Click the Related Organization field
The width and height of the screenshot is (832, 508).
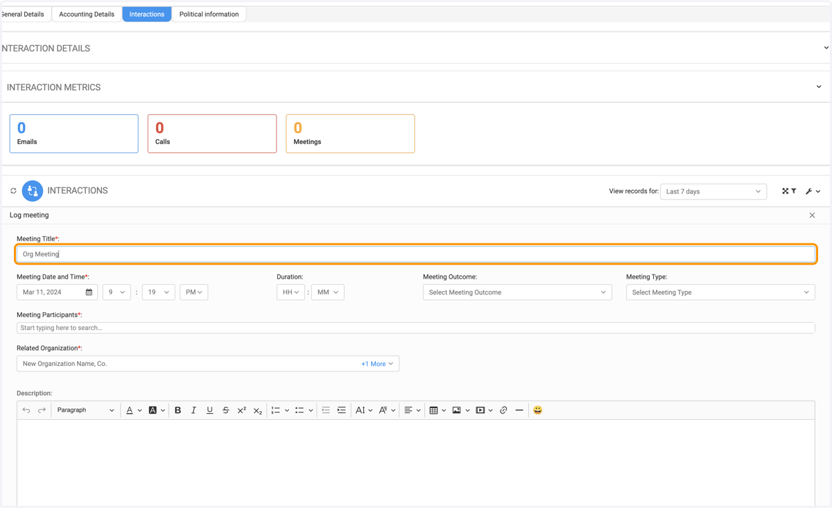pos(208,364)
